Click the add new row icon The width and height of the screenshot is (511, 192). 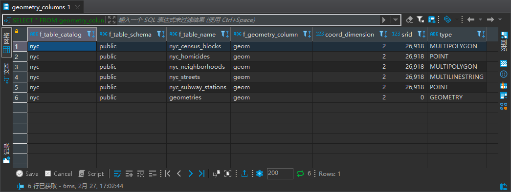click(129, 174)
